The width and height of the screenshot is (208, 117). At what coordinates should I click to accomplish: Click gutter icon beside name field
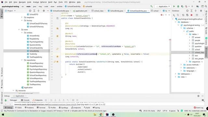point(57,36)
